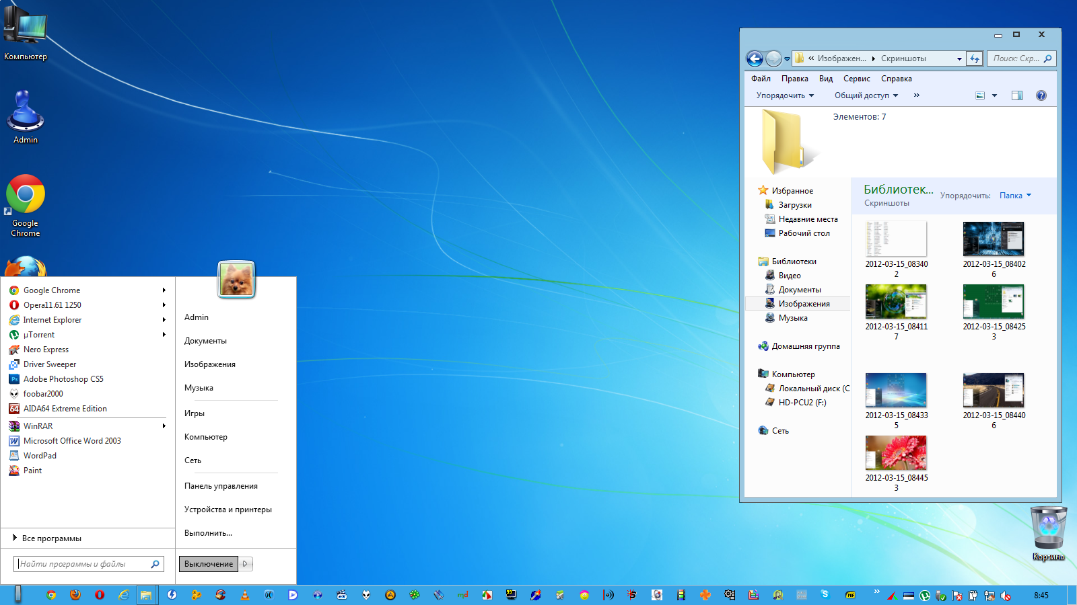1077x605 pixels.
Task: Expand the arrow next to Выключение button
Action: [246, 564]
